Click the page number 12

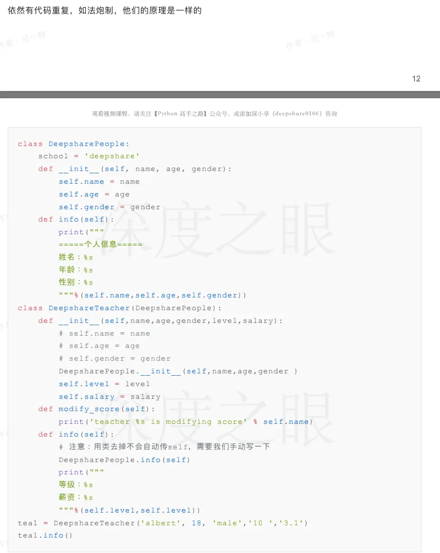(416, 79)
